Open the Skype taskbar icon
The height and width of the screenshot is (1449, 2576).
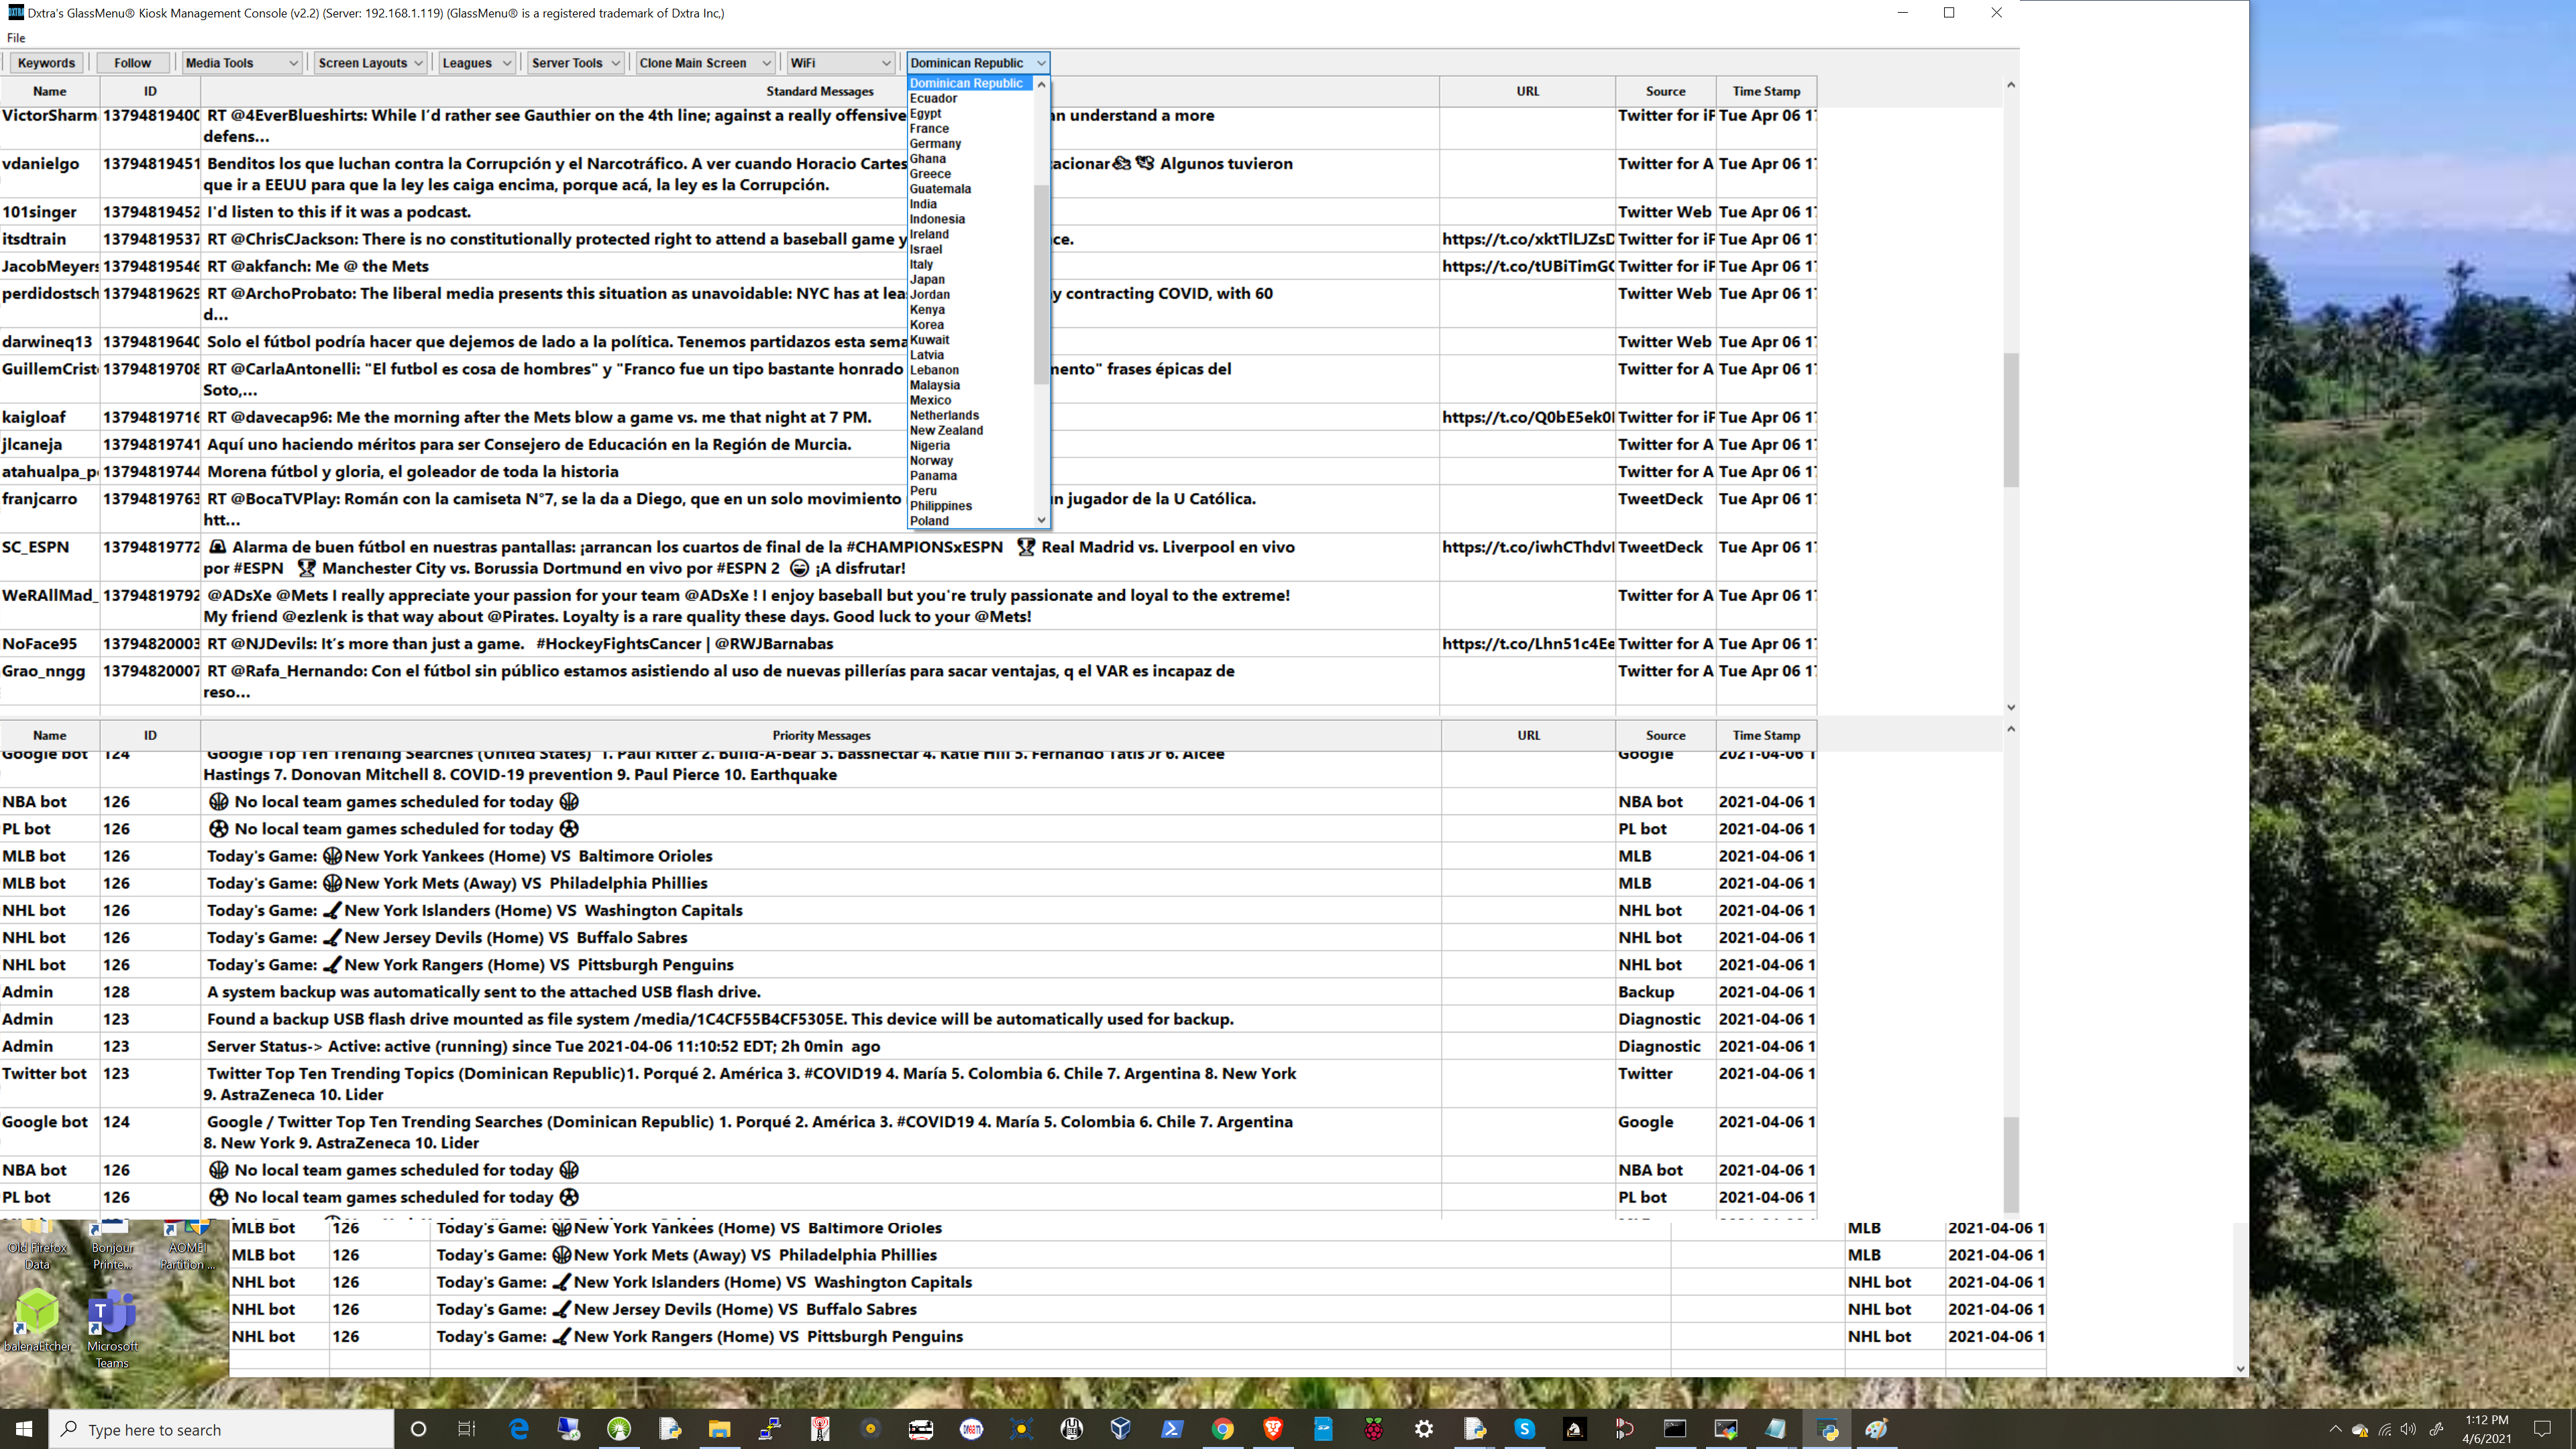1524,1429
